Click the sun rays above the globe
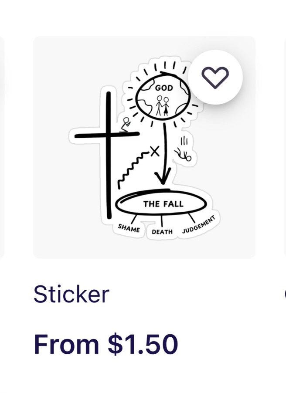 pos(164,66)
